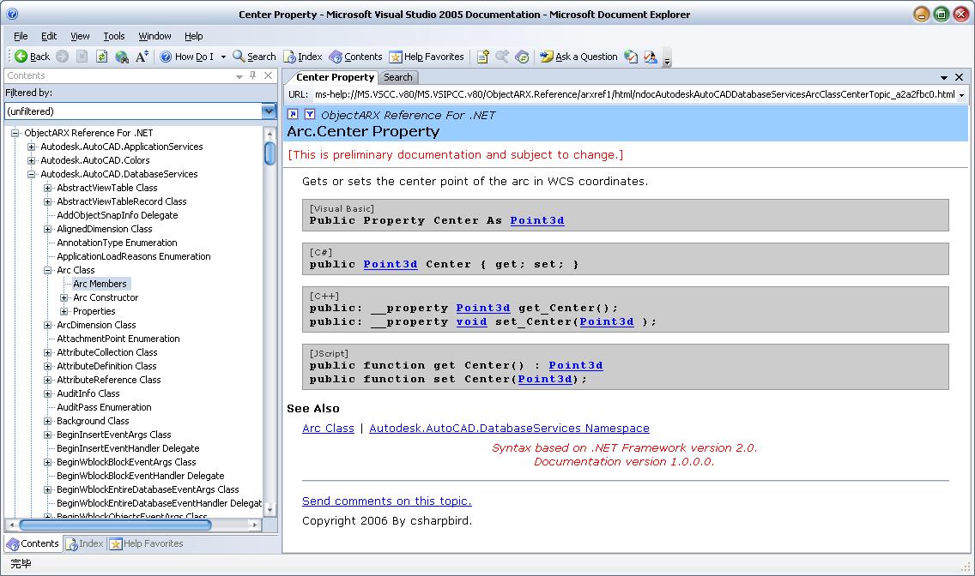Close the Center Property document tab
This screenshot has height=576, width=975.
(x=959, y=77)
